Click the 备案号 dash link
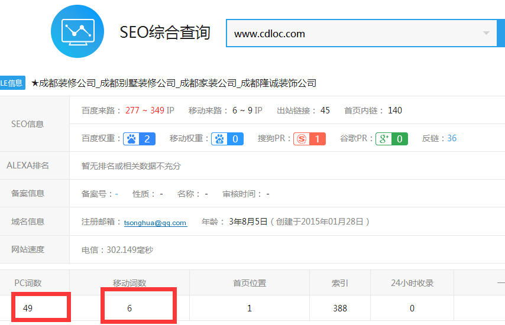Screen dimensions: 505x325 point(116,194)
